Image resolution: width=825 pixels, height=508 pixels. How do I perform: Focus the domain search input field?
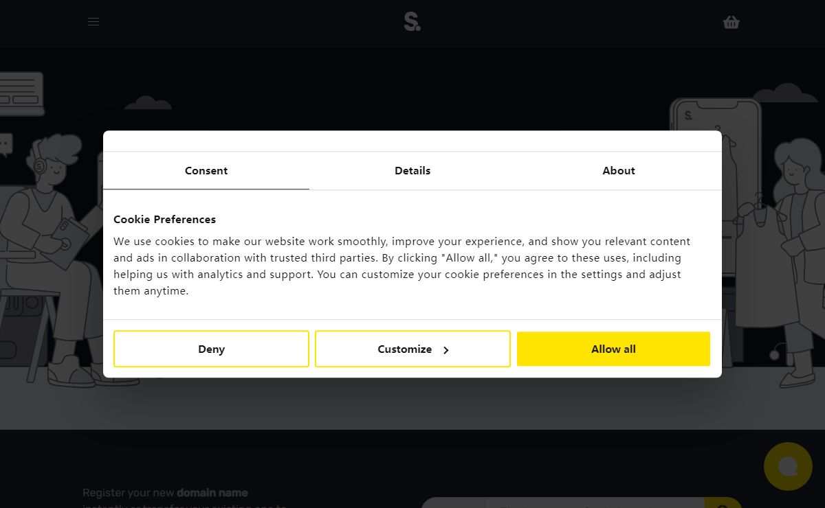coord(595,503)
